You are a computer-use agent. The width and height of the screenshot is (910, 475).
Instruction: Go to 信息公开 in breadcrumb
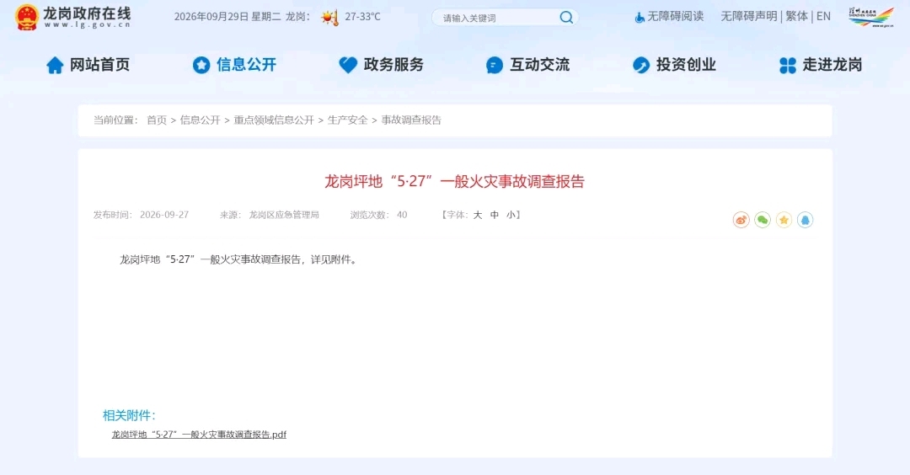200,120
